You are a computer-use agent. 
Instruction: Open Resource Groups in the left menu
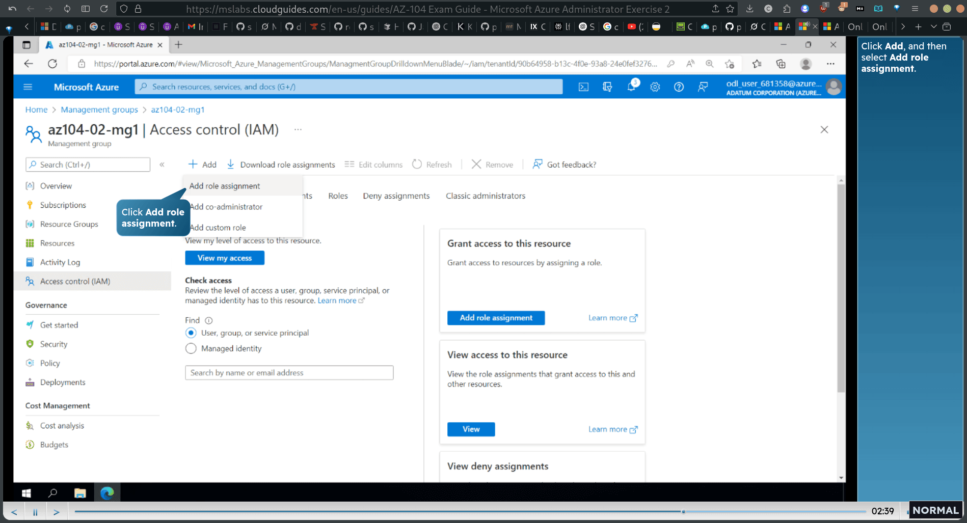coord(68,224)
